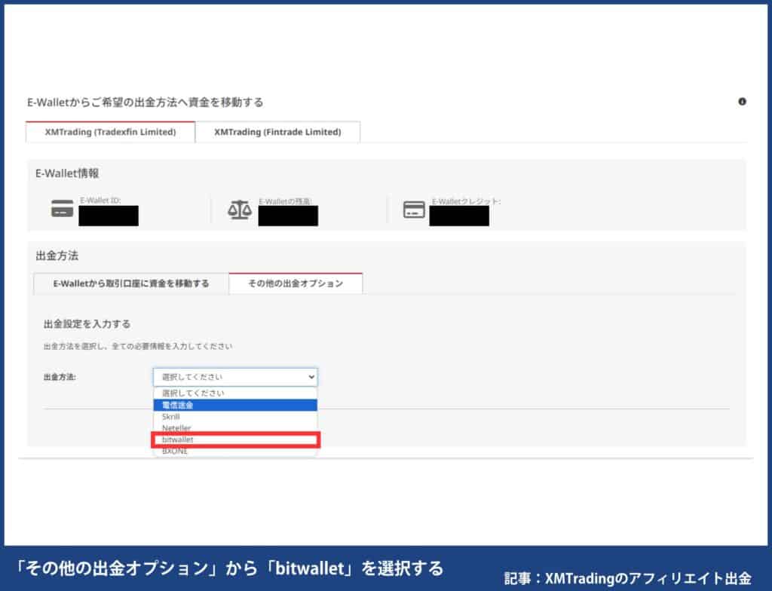This screenshot has height=591, width=772.
Task: Click the E-Walletの残高 label
Action: tap(285, 201)
